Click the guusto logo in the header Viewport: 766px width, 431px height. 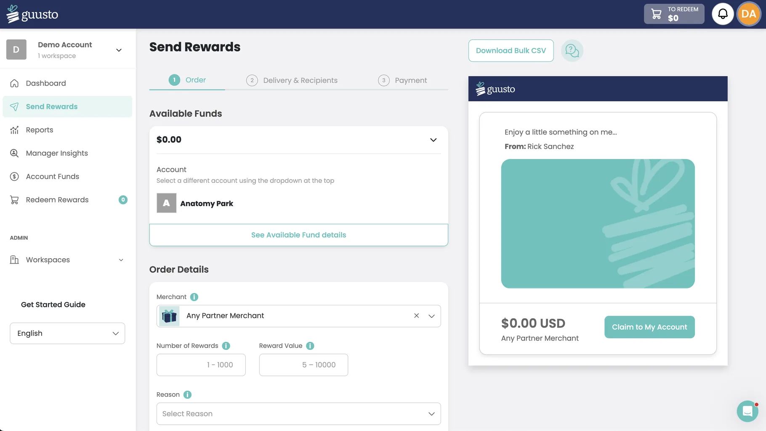click(x=32, y=14)
